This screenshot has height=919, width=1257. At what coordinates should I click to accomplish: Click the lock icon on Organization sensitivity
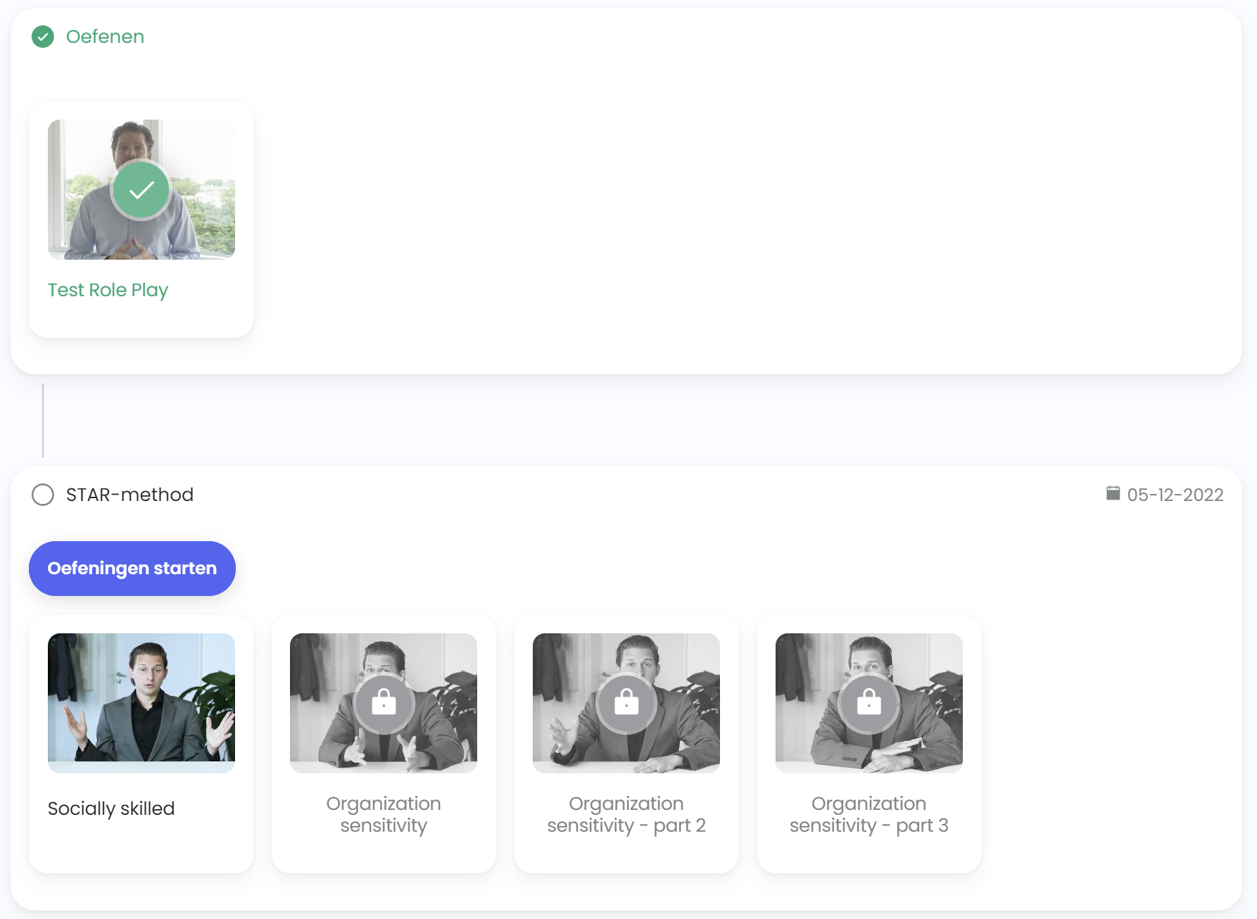tap(384, 703)
